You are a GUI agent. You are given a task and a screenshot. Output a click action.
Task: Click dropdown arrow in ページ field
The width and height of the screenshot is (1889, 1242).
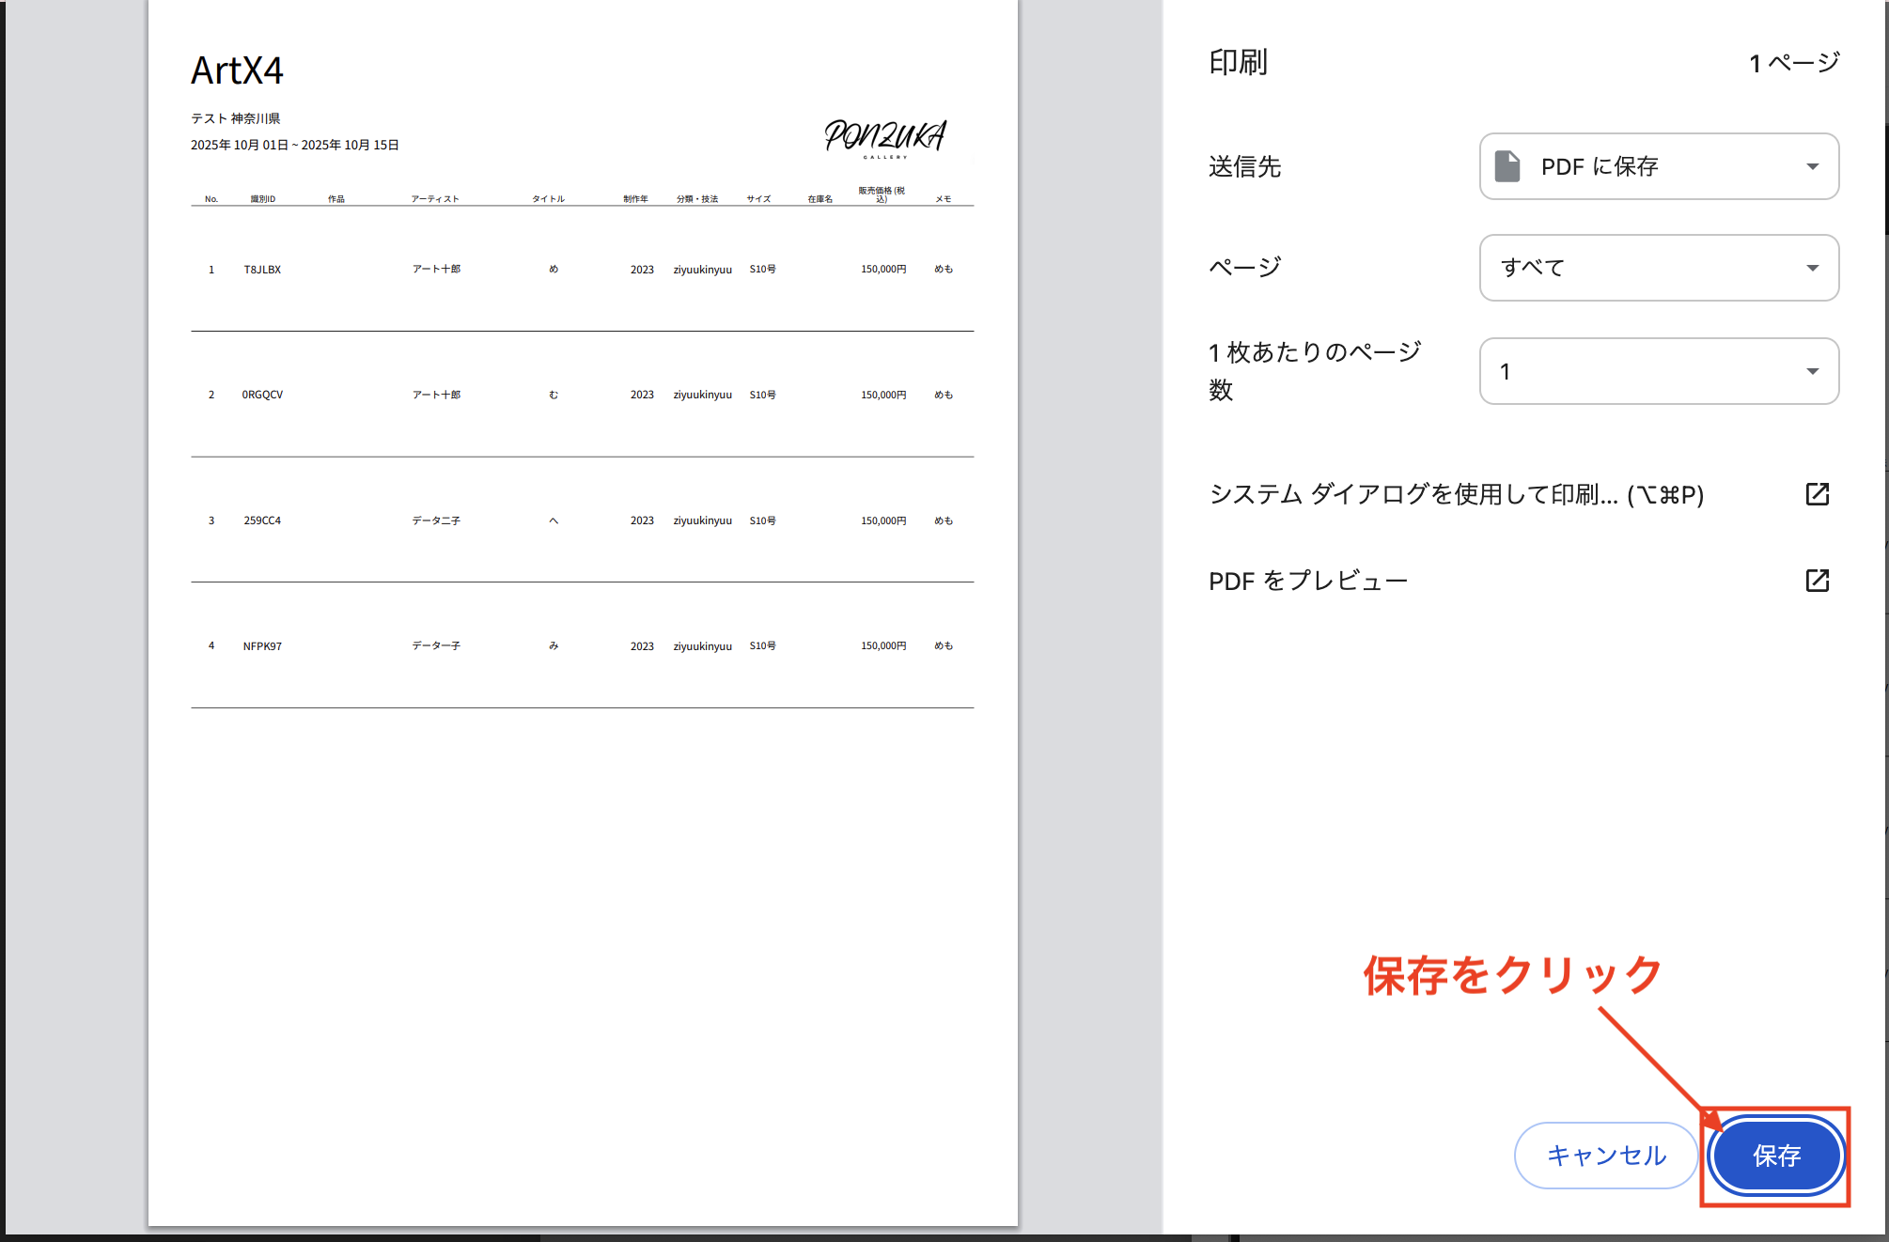pos(1812,268)
